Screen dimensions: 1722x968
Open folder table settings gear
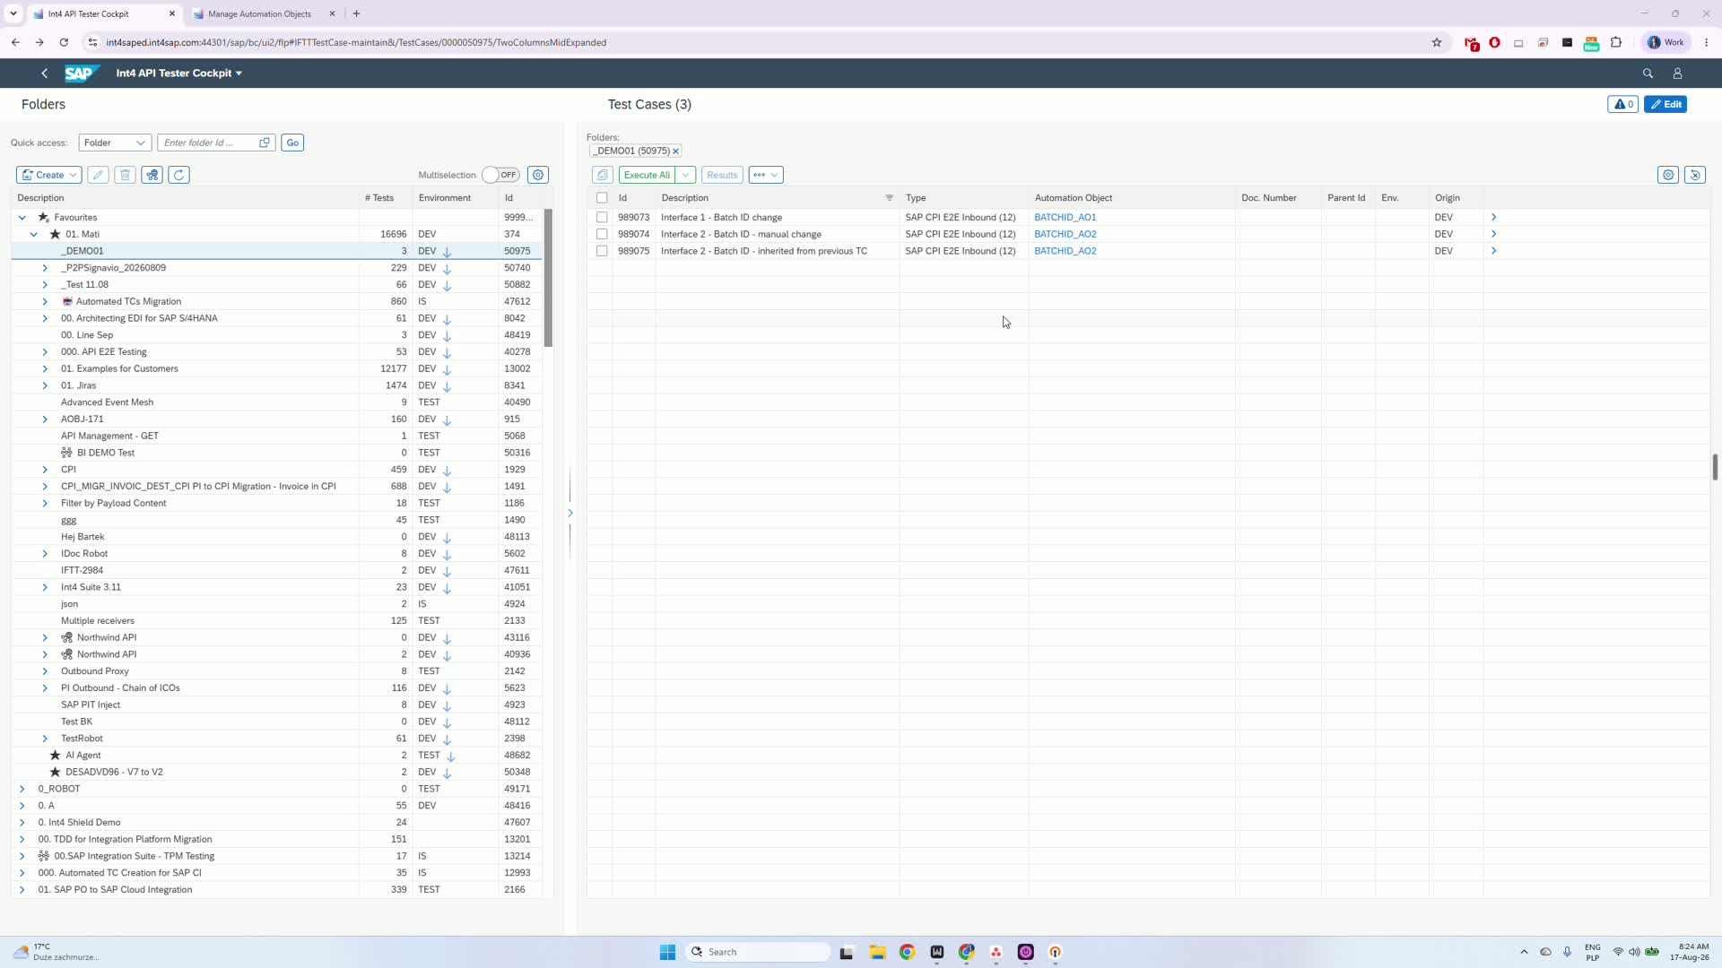point(538,175)
